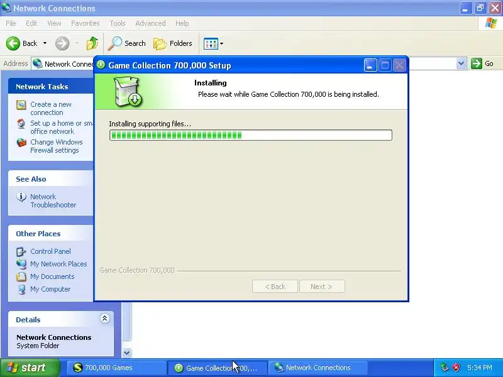This screenshot has width=503, height=377.
Task: Click the green Back arrow in Network Connections toolbar
Action: [13, 43]
